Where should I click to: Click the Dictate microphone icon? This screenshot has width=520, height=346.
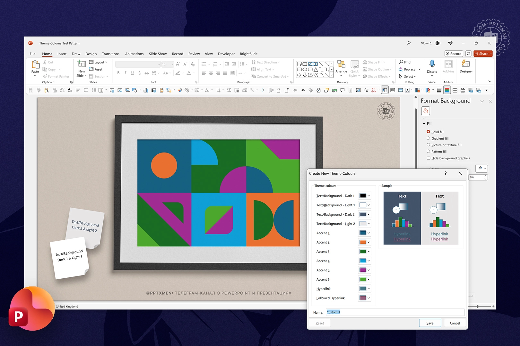(x=432, y=64)
